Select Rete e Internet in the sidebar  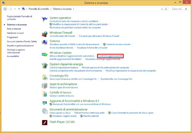14,29
